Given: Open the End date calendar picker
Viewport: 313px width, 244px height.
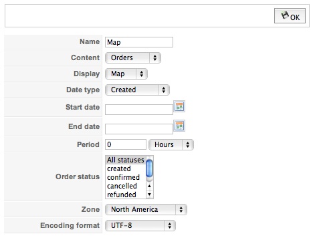Looking at the screenshot, I should click(179, 126).
